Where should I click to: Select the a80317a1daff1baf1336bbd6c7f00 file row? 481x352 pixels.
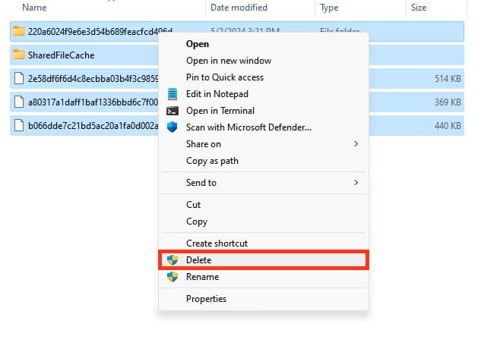click(237, 102)
